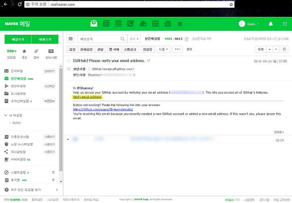Open the Gabri account menu
Viewport: 292px width, 203px height.
(249, 24)
